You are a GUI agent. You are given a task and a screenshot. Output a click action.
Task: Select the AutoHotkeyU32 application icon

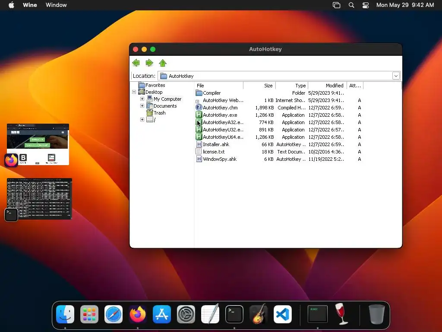click(x=199, y=130)
